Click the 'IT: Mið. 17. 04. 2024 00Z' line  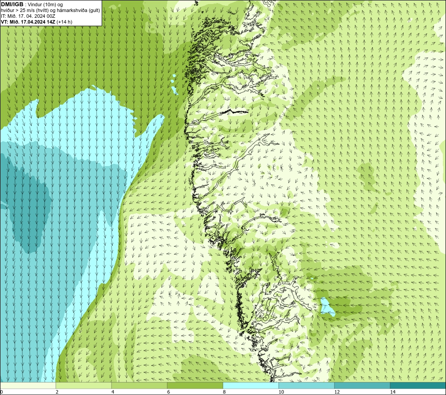pyautogui.click(x=28, y=16)
